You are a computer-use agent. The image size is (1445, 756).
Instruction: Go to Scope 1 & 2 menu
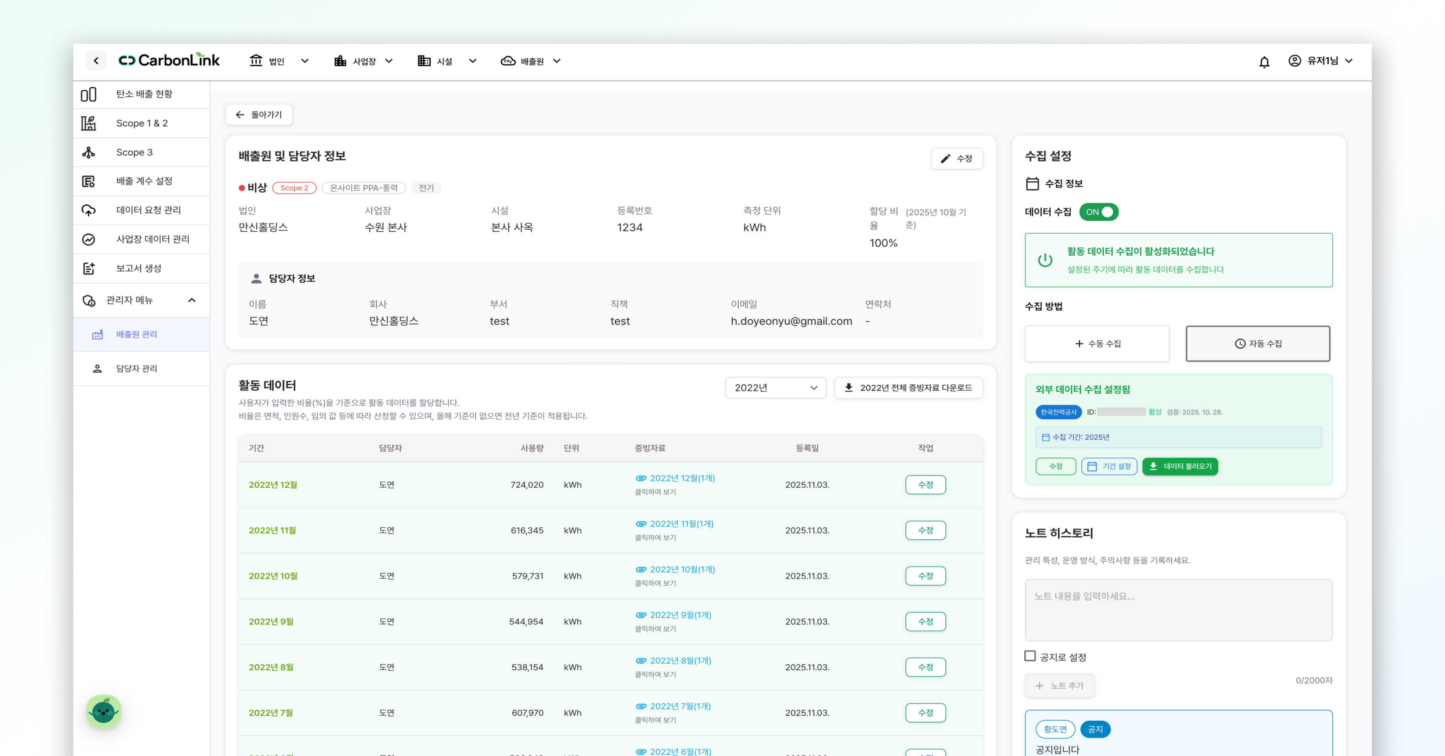tap(142, 123)
